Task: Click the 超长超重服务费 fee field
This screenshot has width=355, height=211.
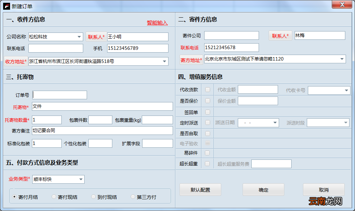Action: [x=271, y=164]
